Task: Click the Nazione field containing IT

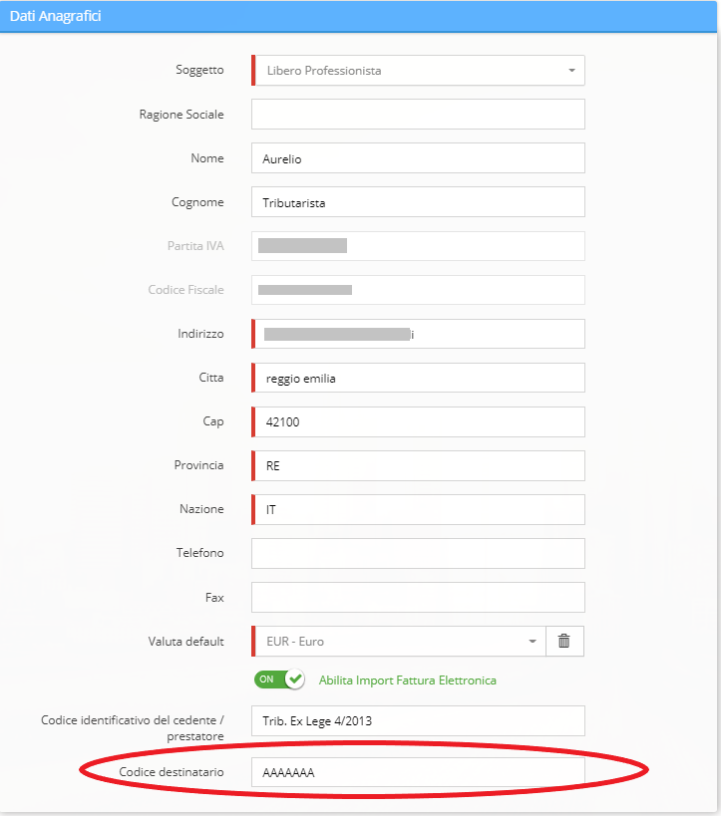Action: pos(418,509)
